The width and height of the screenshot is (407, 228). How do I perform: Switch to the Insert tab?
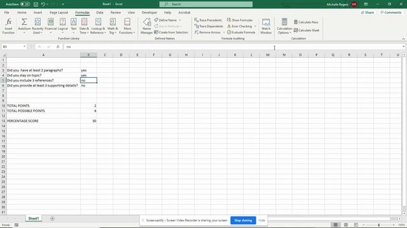(38, 13)
